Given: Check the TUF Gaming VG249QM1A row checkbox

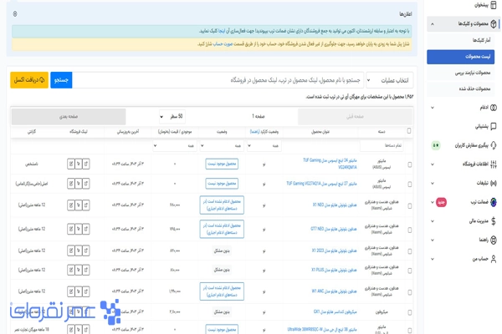Looking at the screenshot, I should [x=409, y=164].
